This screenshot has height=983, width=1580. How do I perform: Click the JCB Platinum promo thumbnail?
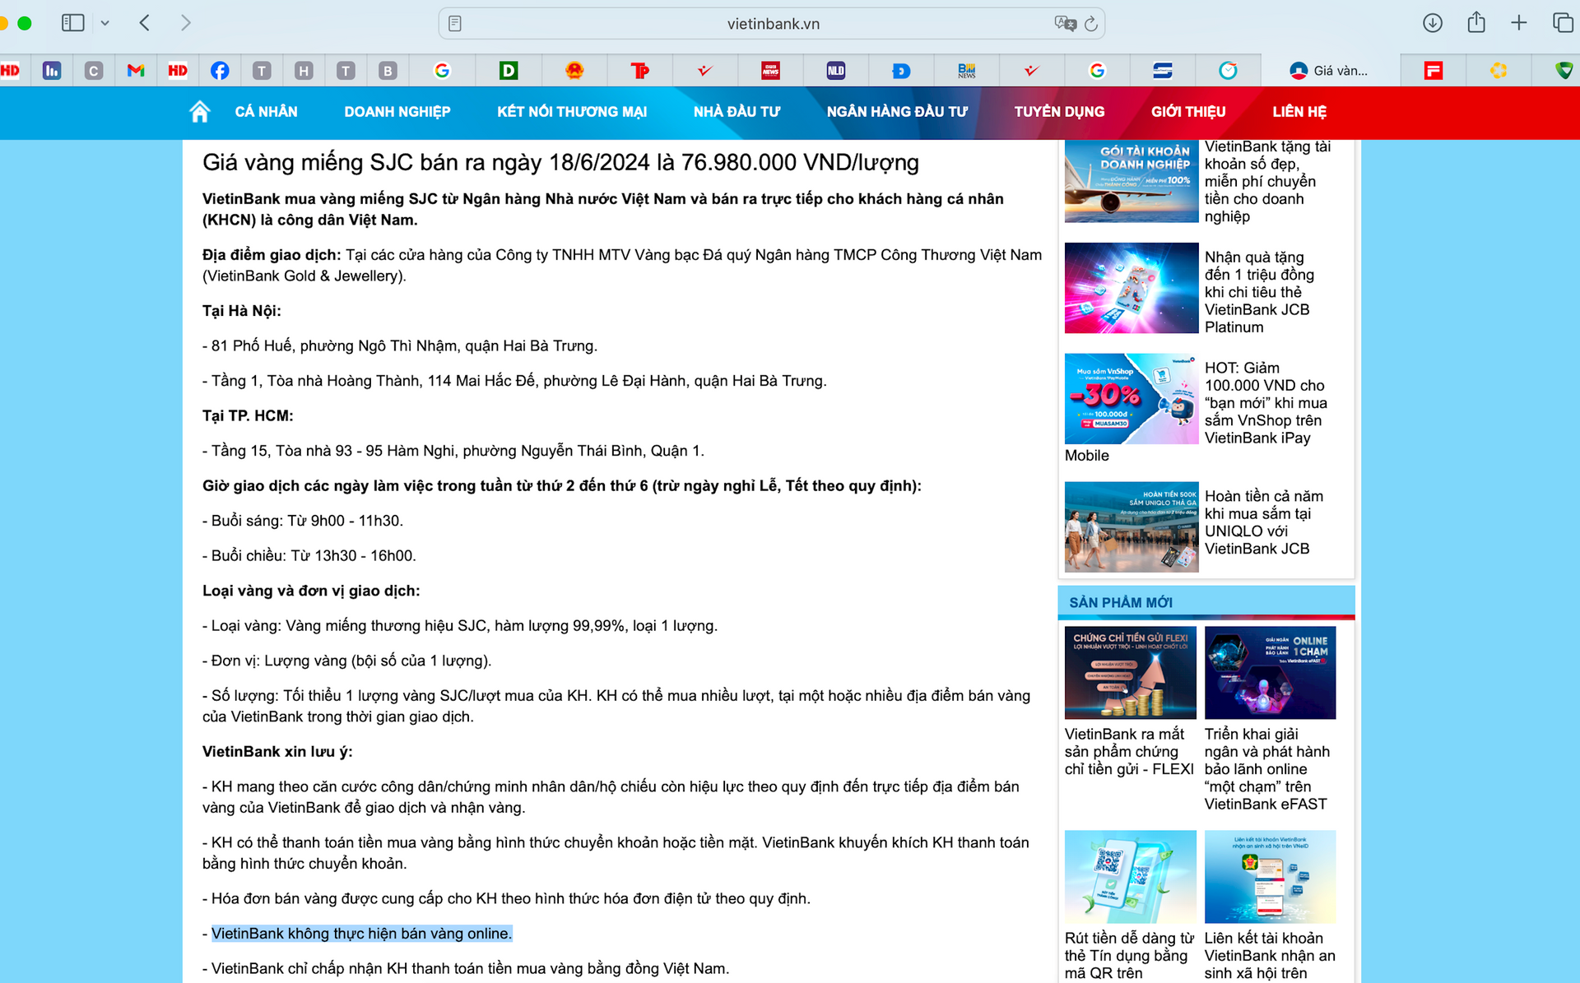1132,288
